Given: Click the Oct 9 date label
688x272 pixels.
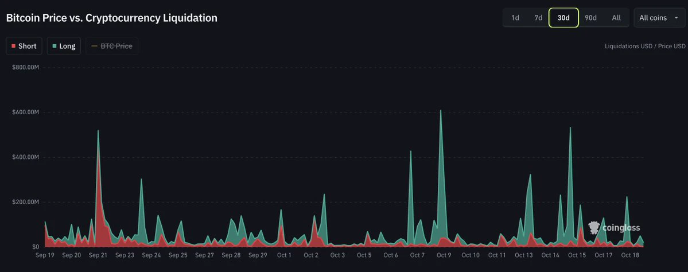Looking at the screenshot, I should point(444,255).
